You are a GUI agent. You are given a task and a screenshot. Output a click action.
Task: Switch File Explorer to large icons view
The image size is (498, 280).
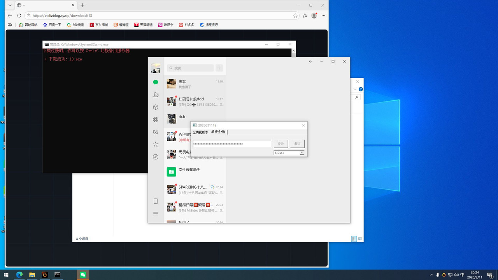click(x=360, y=239)
